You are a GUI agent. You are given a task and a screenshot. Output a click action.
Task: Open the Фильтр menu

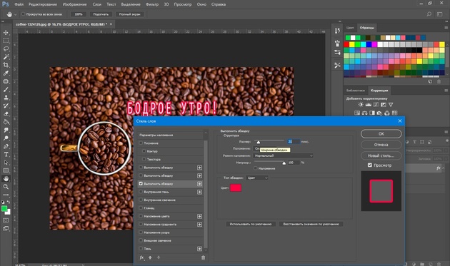coord(152,4)
